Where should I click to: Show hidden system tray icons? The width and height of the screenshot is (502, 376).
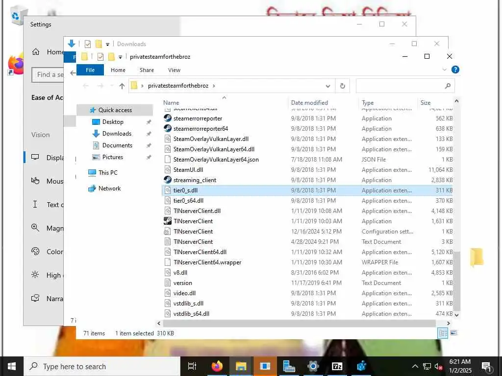(415, 366)
